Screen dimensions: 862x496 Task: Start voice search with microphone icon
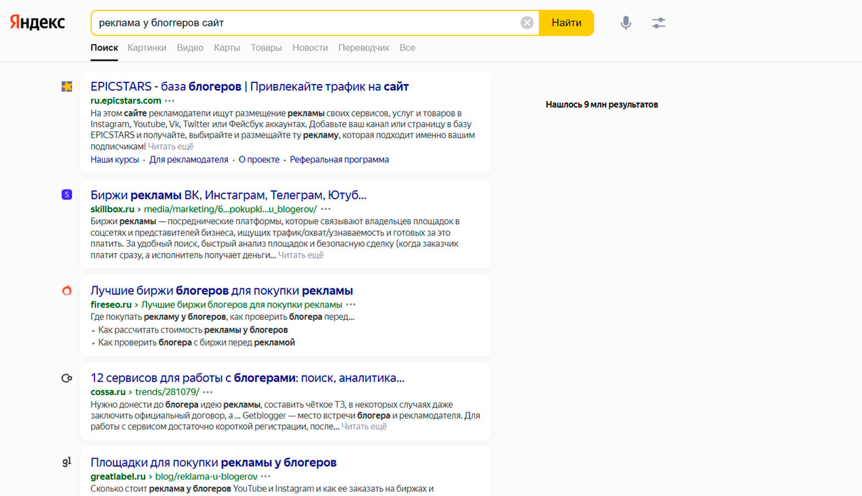pyautogui.click(x=625, y=22)
